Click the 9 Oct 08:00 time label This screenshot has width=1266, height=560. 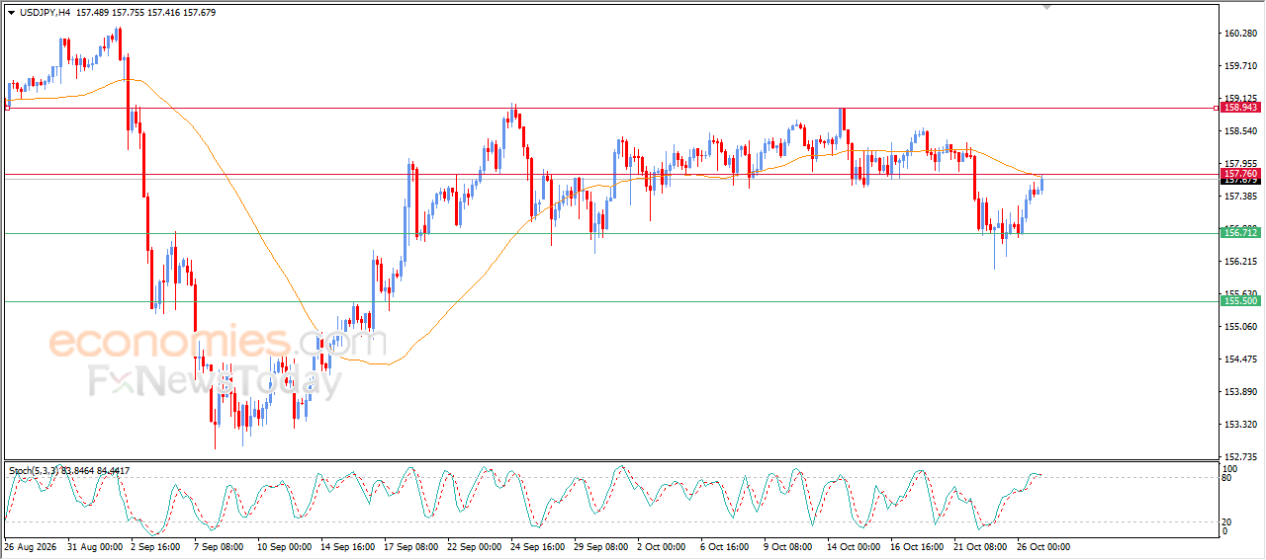789,546
